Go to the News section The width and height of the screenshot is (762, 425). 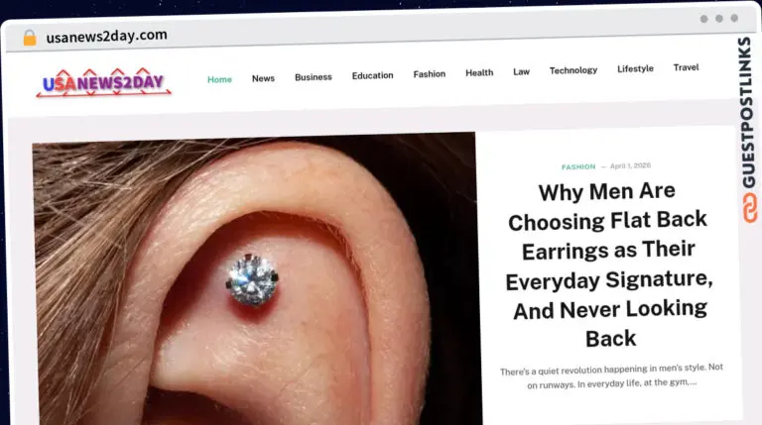coord(263,78)
